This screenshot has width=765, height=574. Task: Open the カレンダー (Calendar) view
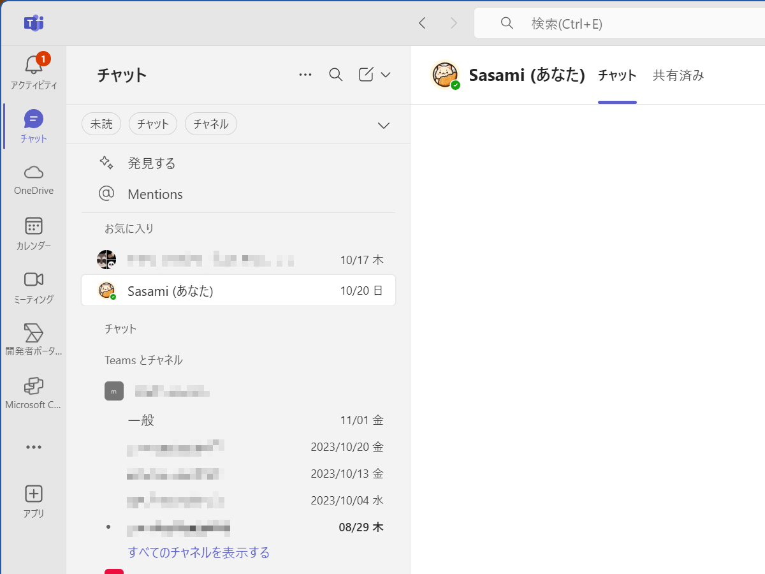point(33,233)
